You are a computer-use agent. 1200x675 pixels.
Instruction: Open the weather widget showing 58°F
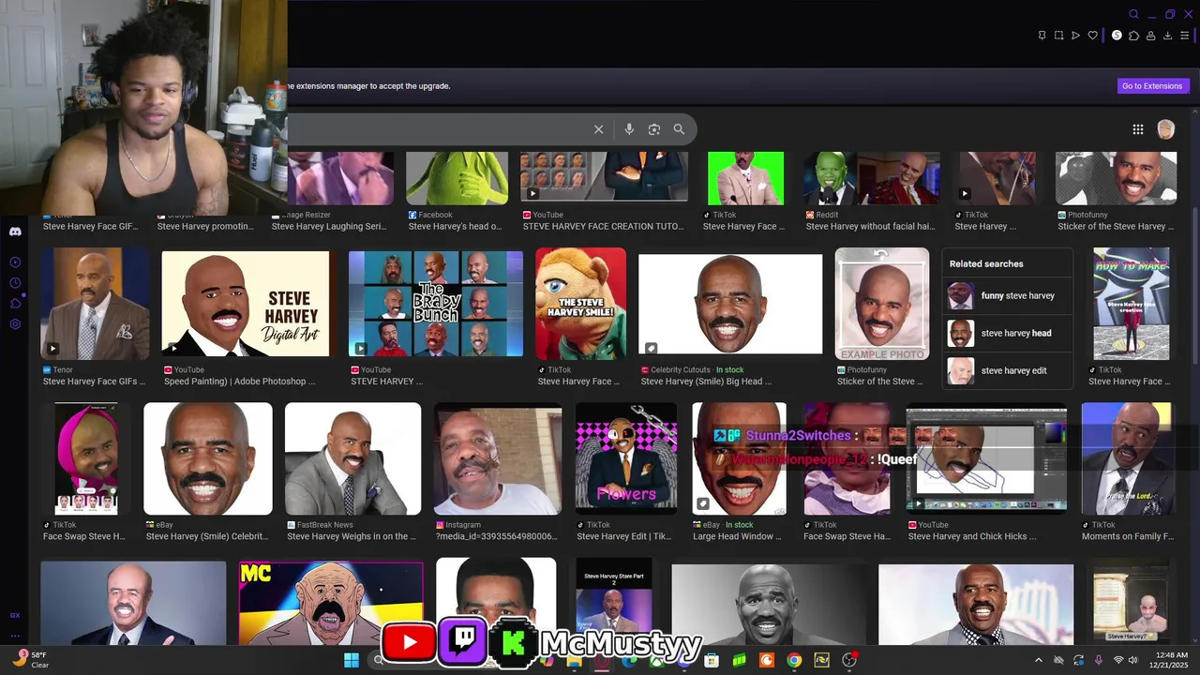coord(31,660)
